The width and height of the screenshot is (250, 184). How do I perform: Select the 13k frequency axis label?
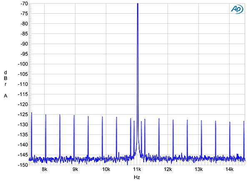tap(199, 170)
